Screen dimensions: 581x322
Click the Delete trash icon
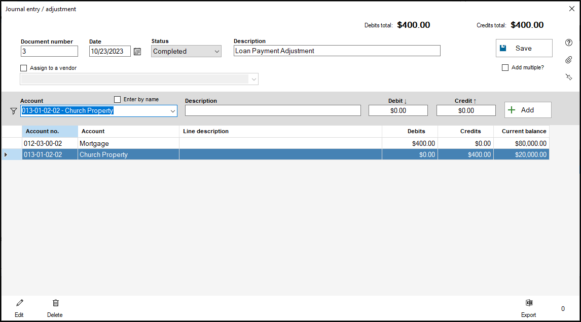point(55,303)
